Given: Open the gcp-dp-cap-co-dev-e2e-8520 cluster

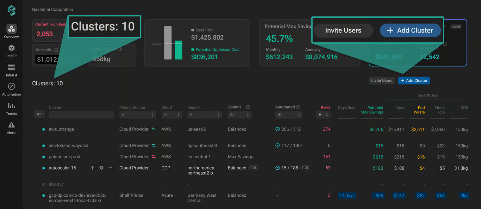Looking at the screenshot, I should (78, 198).
